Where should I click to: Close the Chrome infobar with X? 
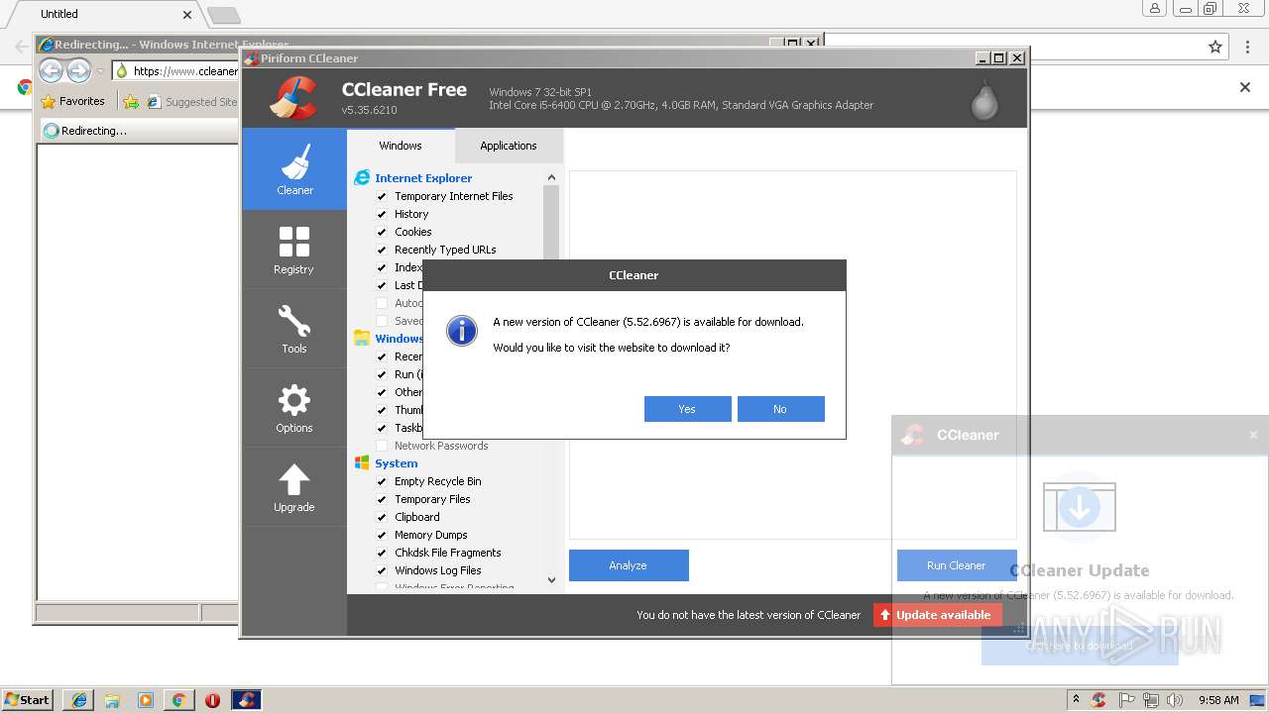pos(1245,87)
